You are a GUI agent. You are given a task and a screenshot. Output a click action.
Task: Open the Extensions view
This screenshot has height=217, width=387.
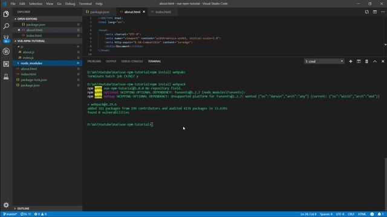(x=6, y=64)
